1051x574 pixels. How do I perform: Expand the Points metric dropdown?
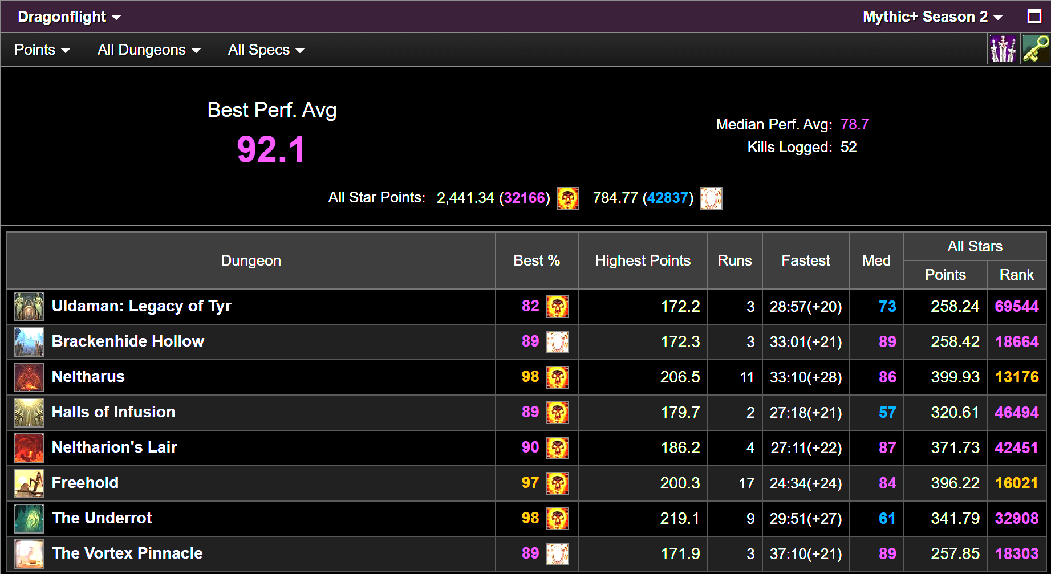coord(42,50)
